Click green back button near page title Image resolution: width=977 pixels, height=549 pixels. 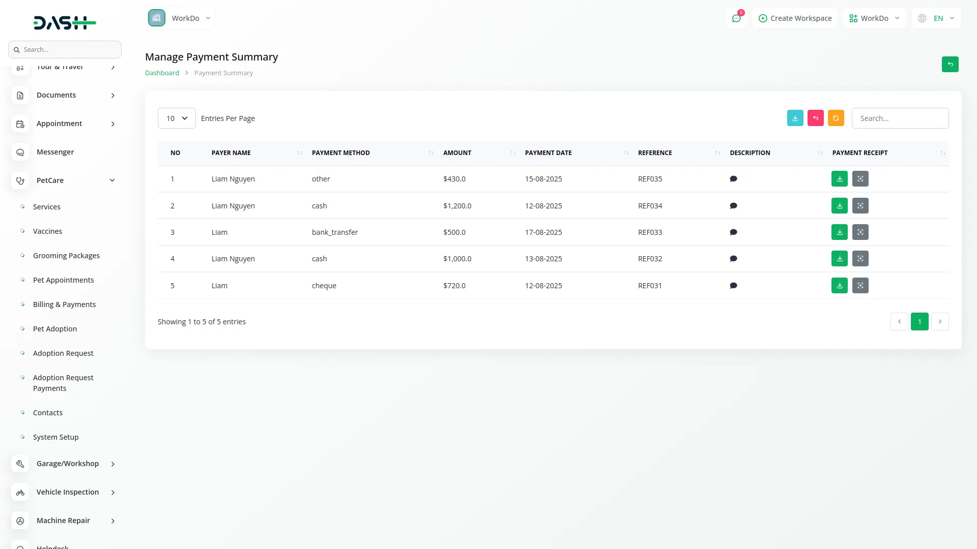pyautogui.click(x=950, y=65)
